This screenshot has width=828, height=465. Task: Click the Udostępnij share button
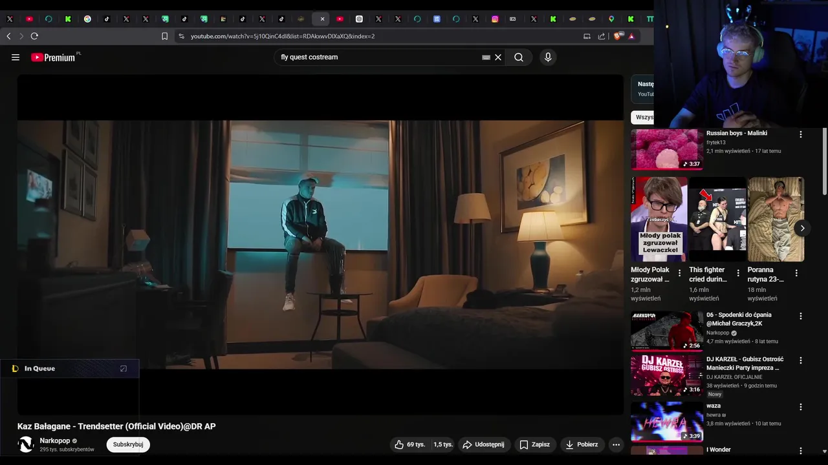[x=484, y=444]
